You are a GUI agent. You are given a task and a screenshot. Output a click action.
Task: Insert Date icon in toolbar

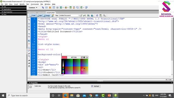click(71, 8)
